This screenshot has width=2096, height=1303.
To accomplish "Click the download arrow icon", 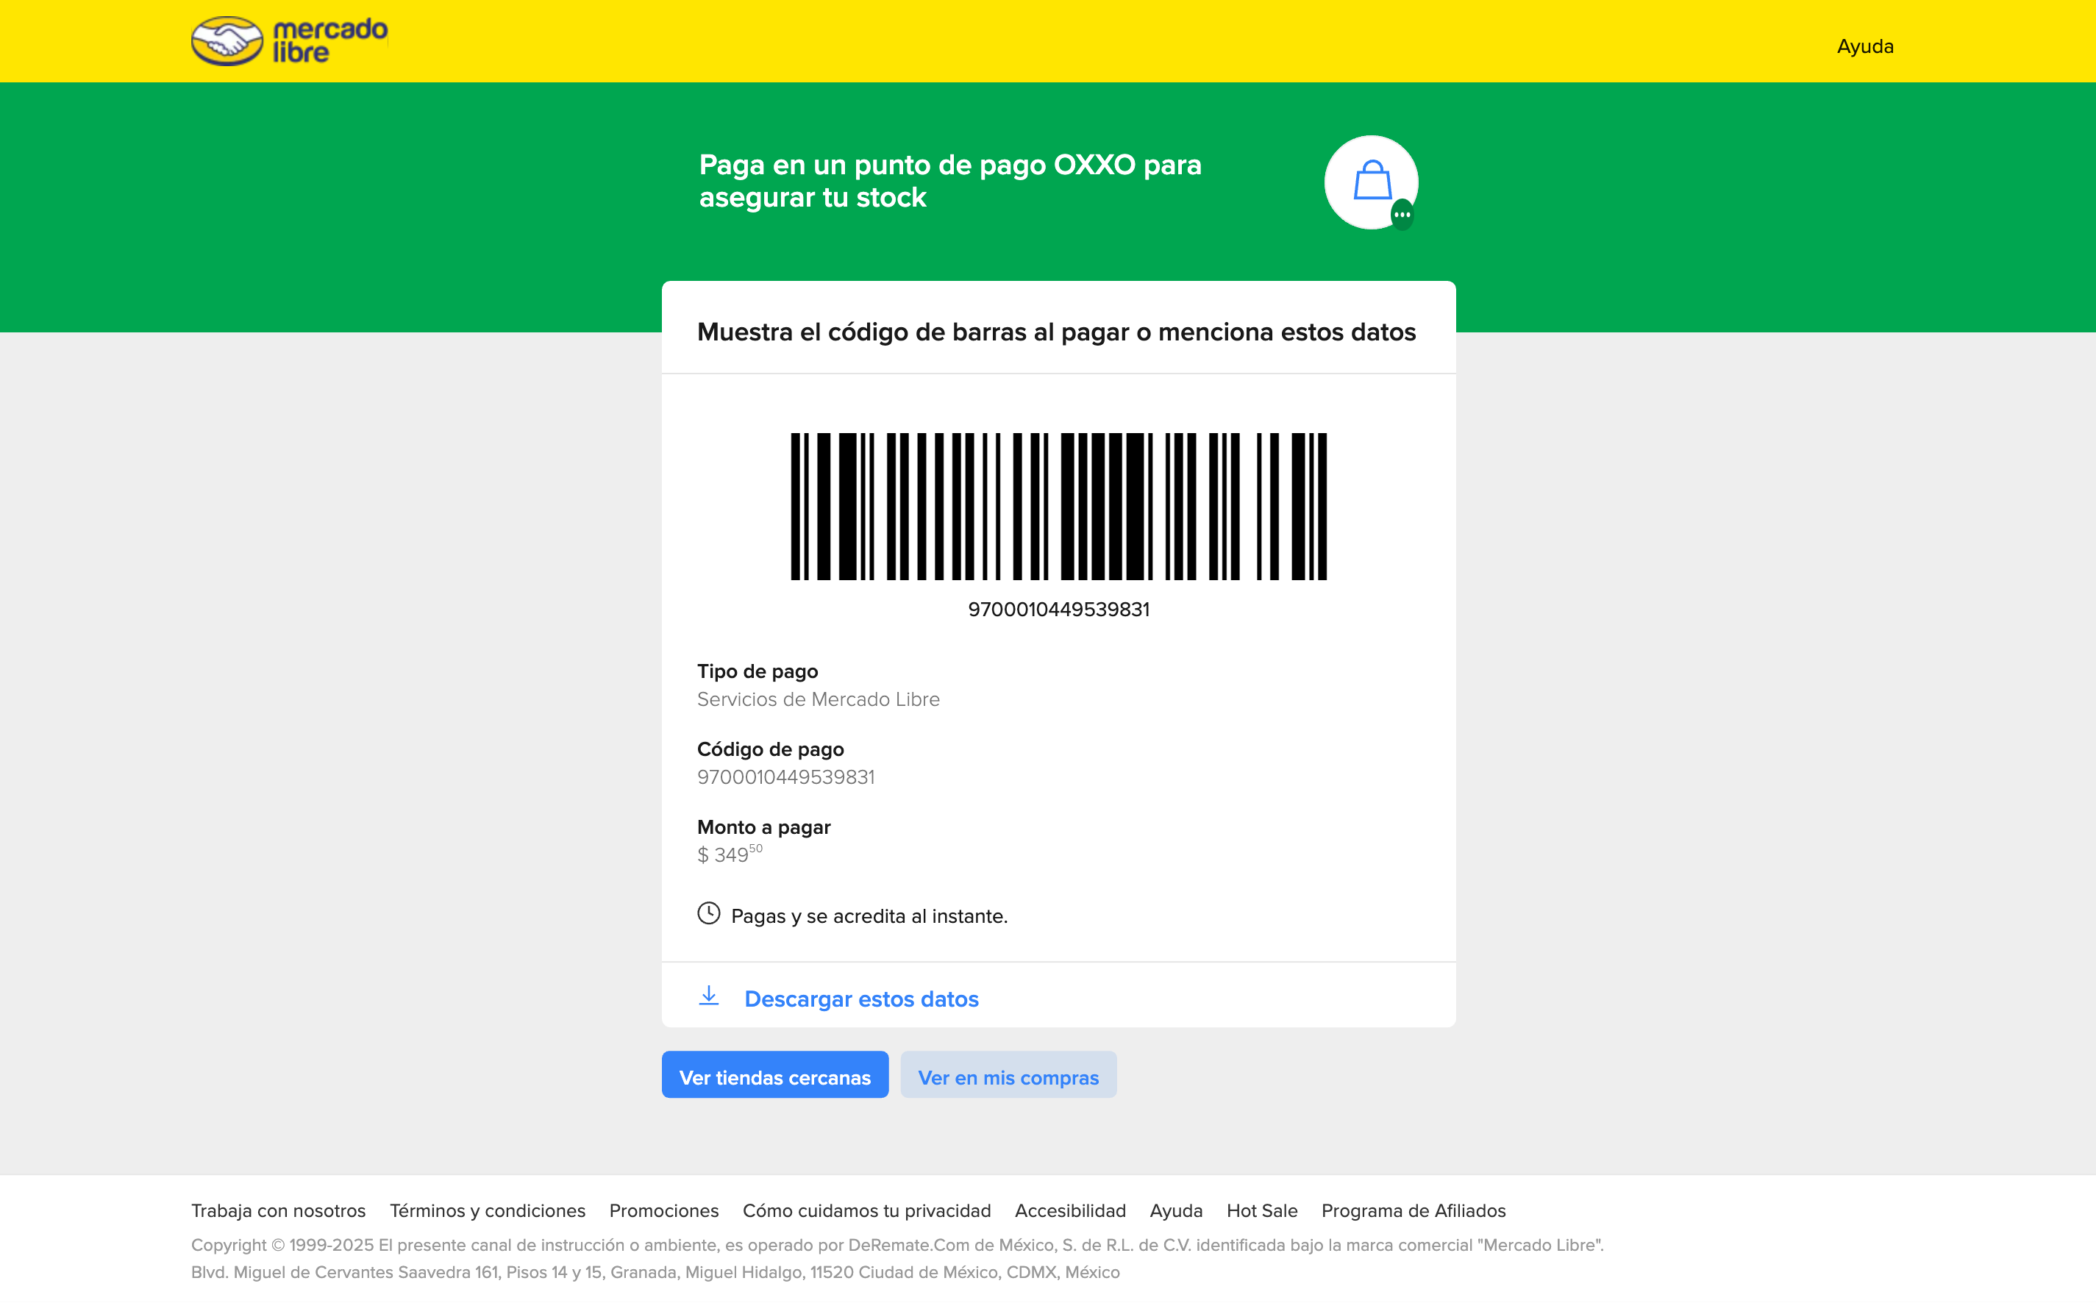I will pyautogui.click(x=708, y=996).
